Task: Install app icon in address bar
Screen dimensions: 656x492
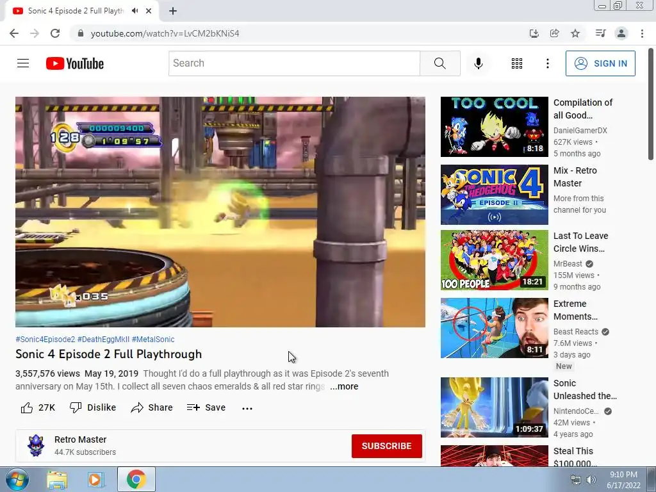Action: click(x=534, y=33)
